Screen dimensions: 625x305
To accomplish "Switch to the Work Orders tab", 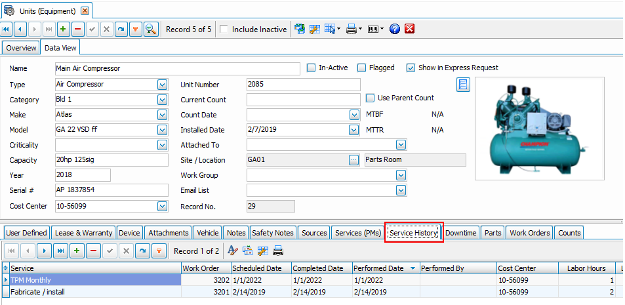I will pyautogui.click(x=530, y=233).
